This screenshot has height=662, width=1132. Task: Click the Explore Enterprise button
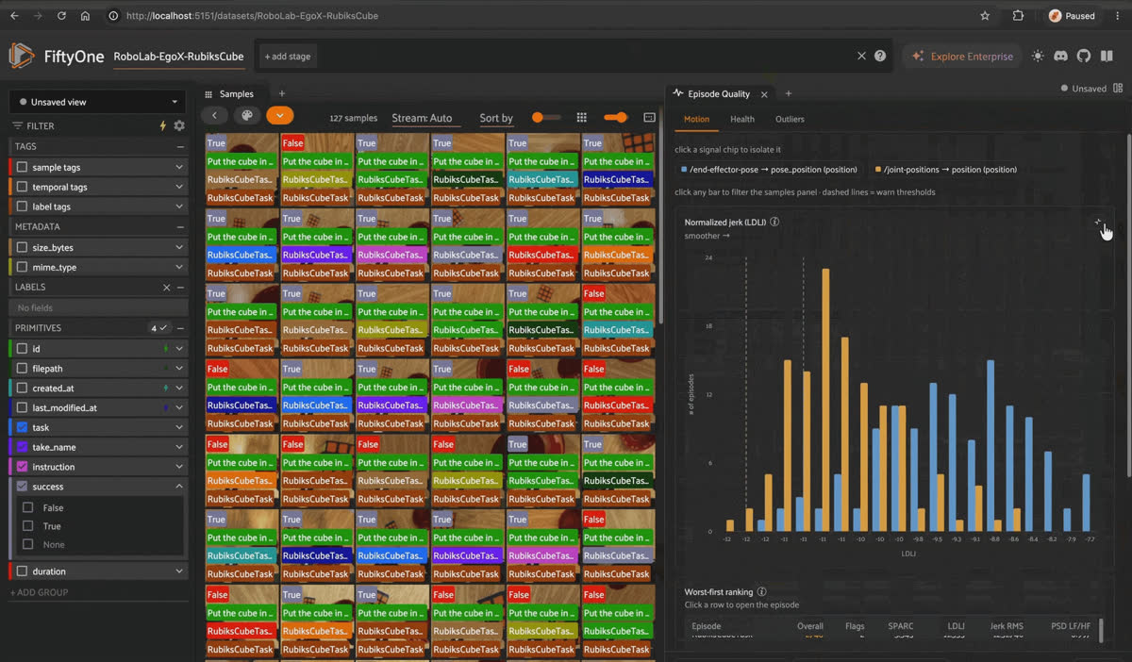click(962, 56)
